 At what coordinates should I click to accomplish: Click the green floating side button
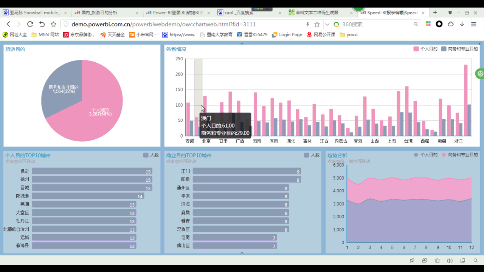(480, 74)
